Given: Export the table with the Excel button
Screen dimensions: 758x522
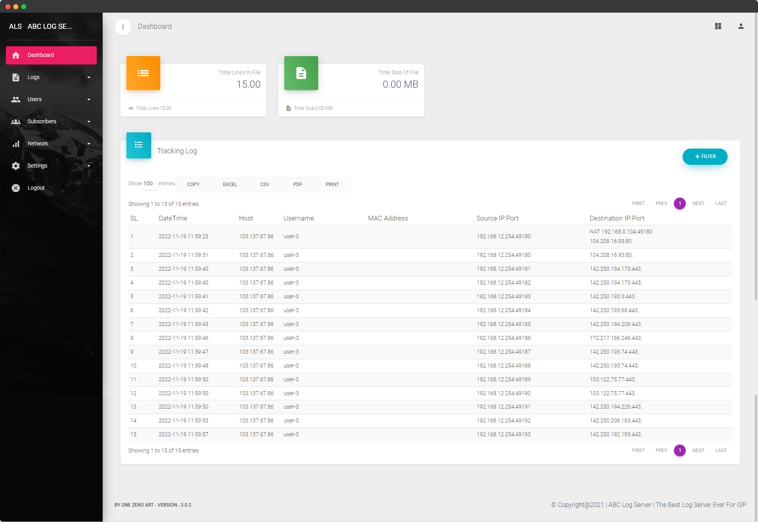Looking at the screenshot, I should click(x=230, y=185).
